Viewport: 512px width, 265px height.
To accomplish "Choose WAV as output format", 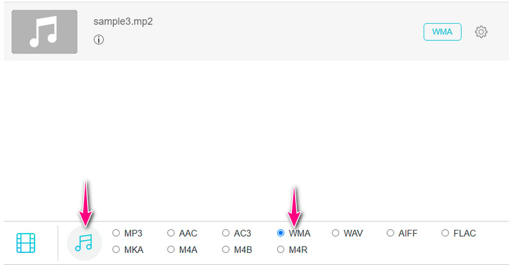I will tap(336, 233).
